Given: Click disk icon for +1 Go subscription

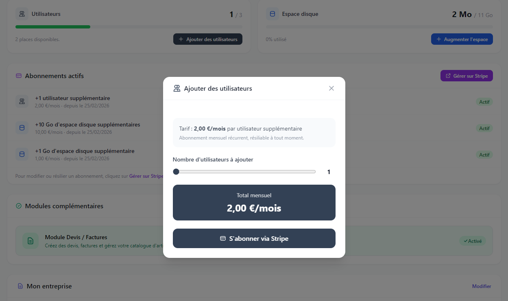Looking at the screenshot, I should [x=22, y=155].
